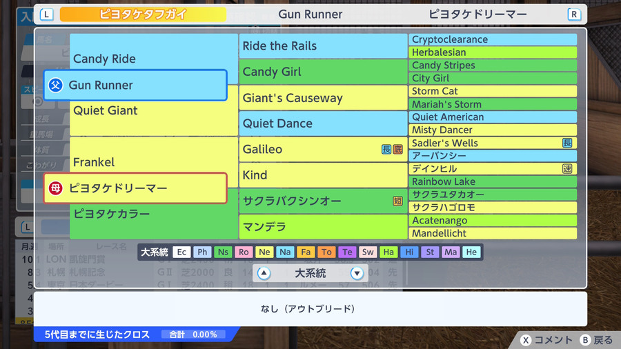Click the 速 trait badge on デインヒル
This screenshot has width=621, height=349.
click(567, 168)
